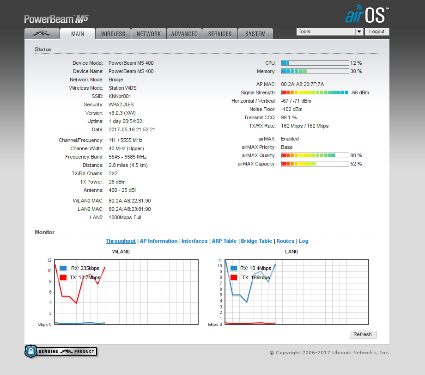
Task: Click channel value 111 / 5555 MHz
Action: click(126, 140)
